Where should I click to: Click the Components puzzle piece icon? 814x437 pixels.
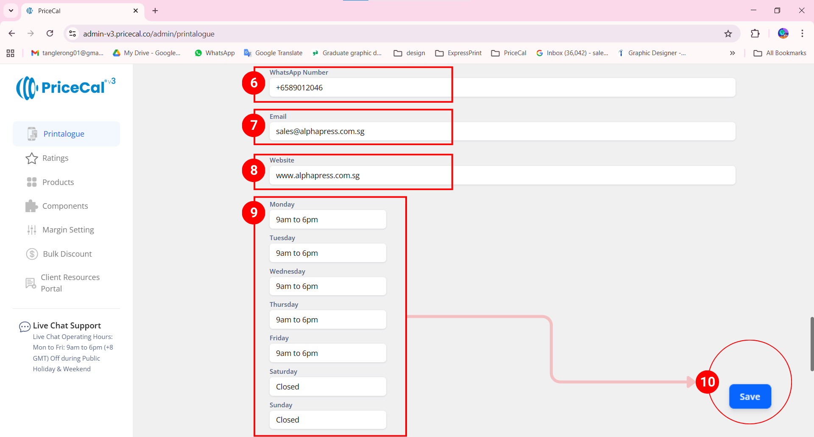(32, 206)
